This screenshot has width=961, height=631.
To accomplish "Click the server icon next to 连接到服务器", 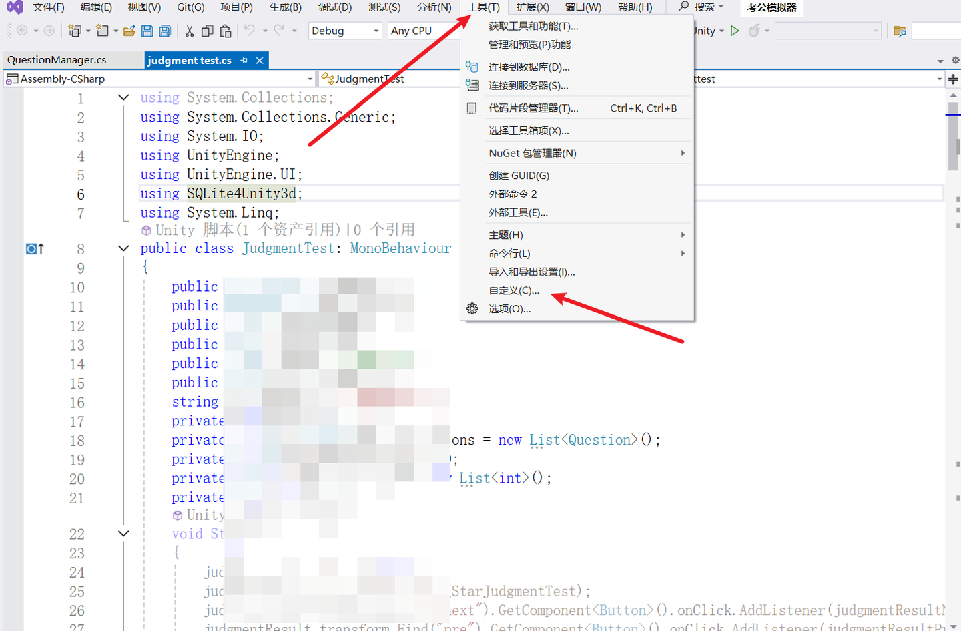I will (472, 85).
